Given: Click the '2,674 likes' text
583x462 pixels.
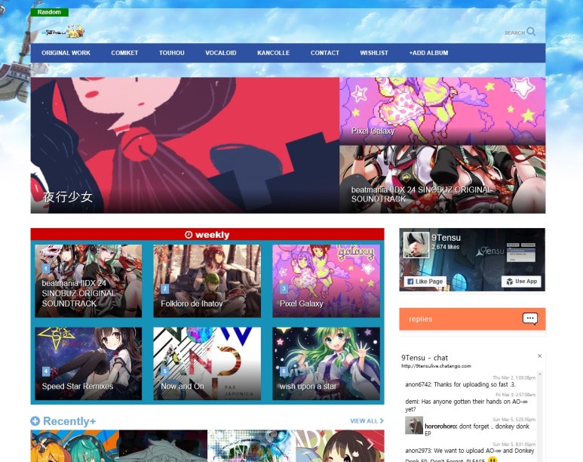Looking at the screenshot, I should coord(446,247).
